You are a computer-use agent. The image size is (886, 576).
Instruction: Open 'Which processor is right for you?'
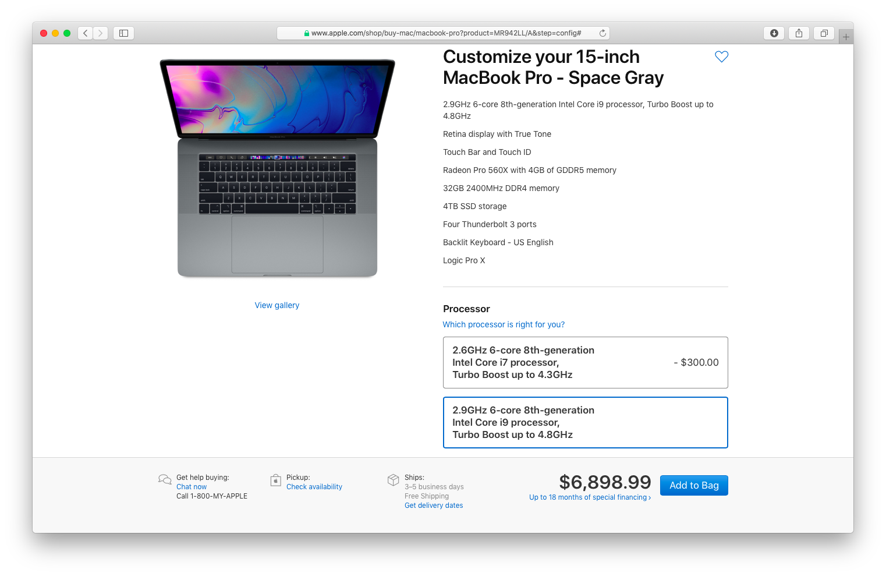pyautogui.click(x=504, y=324)
